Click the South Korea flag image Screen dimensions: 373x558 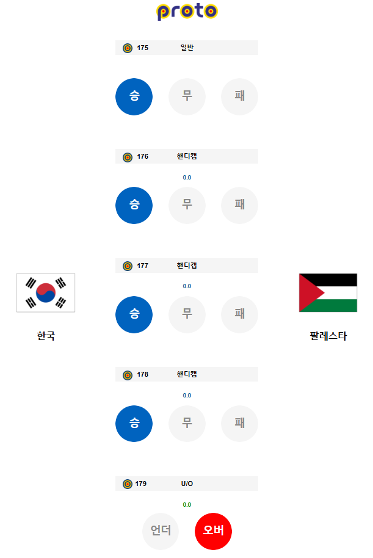coord(46,293)
